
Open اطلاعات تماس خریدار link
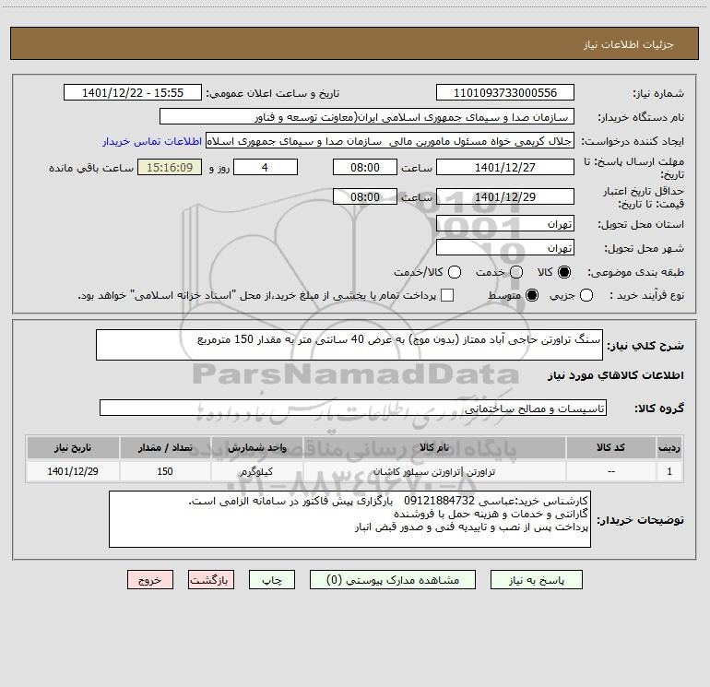[x=152, y=141]
